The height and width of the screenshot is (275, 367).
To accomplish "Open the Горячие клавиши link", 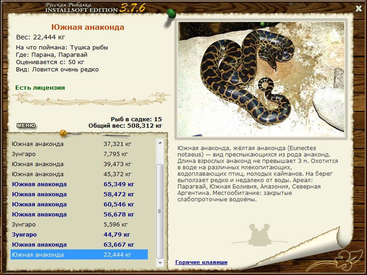I will [x=201, y=262].
